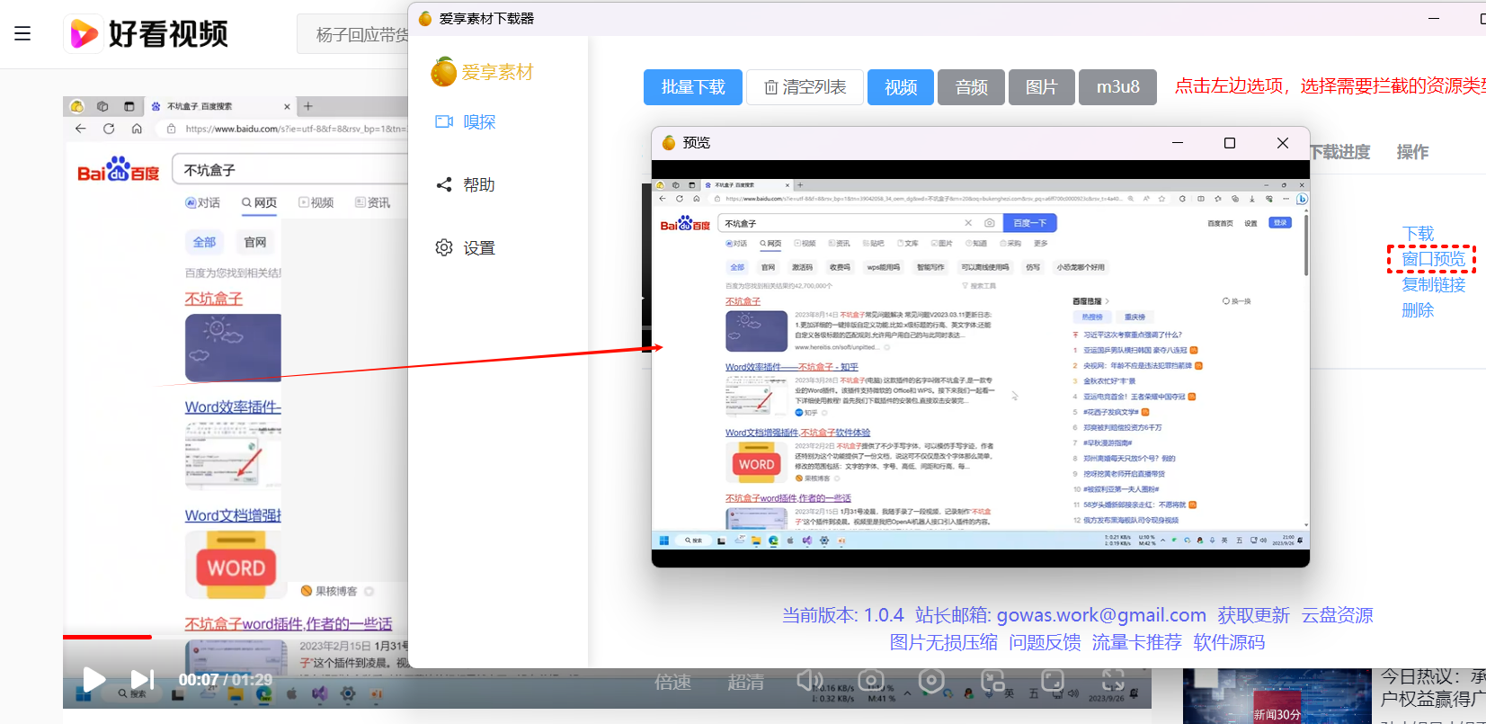The width and height of the screenshot is (1486, 724).
Task: Open the 问题反馈 link
Action: point(1045,642)
